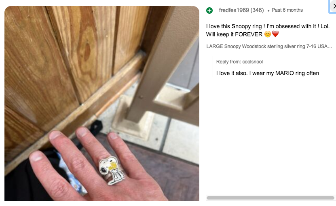Close the photo viewer with the X button
This screenshot has height=206, width=336.
[x=333, y=6]
